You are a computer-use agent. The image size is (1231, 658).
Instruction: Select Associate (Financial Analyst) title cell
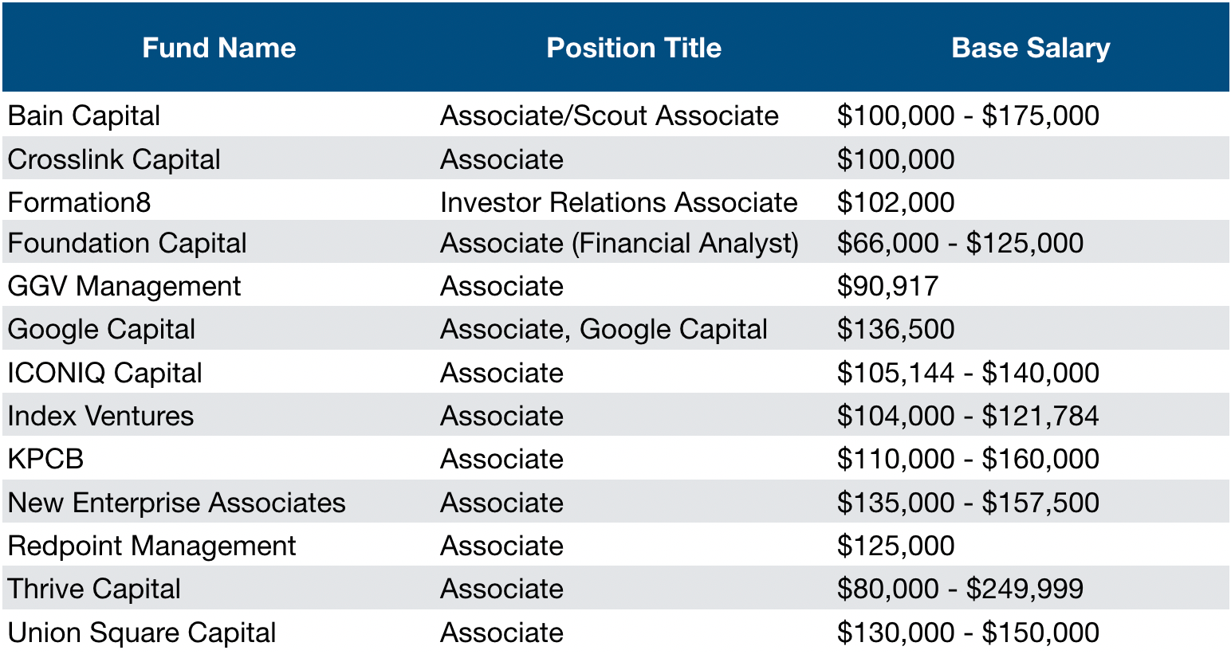coord(619,243)
